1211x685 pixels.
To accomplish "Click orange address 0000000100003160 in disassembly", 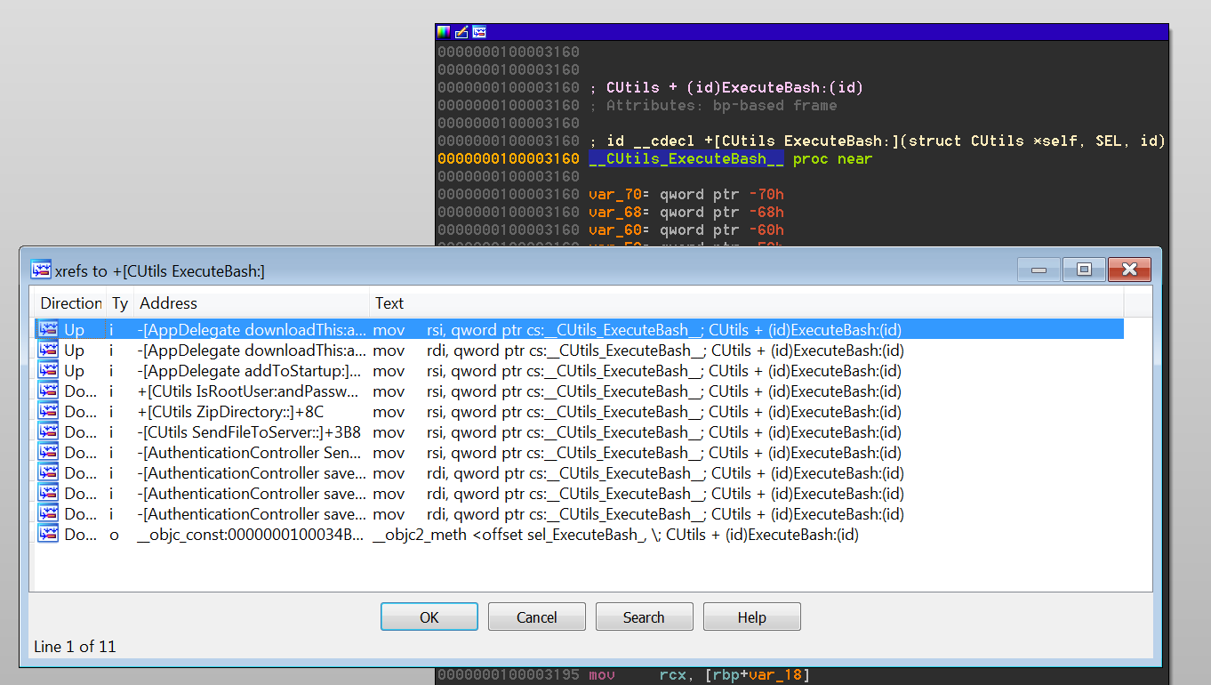I will [508, 158].
